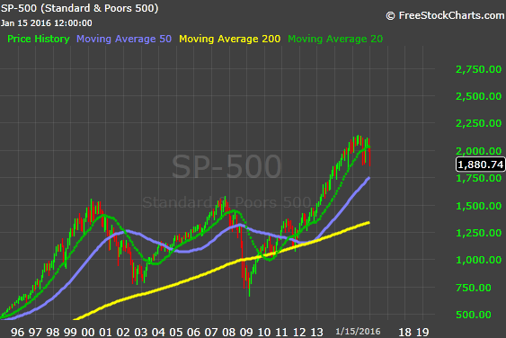The width and height of the screenshot is (506, 338).
Task: Click the current price tag 1,880.74
Action: tap(481, 165)
